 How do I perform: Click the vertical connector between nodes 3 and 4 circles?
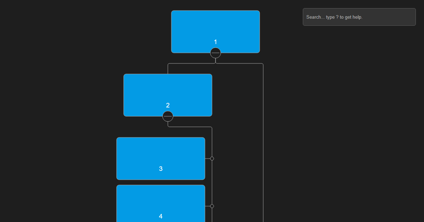tap(212, 182)
